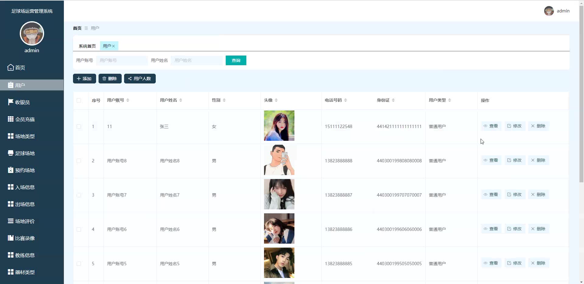The height and width of the screenshot is (284, 584).
Task: Open the 足球场地 management page
Action: point(25,153)
